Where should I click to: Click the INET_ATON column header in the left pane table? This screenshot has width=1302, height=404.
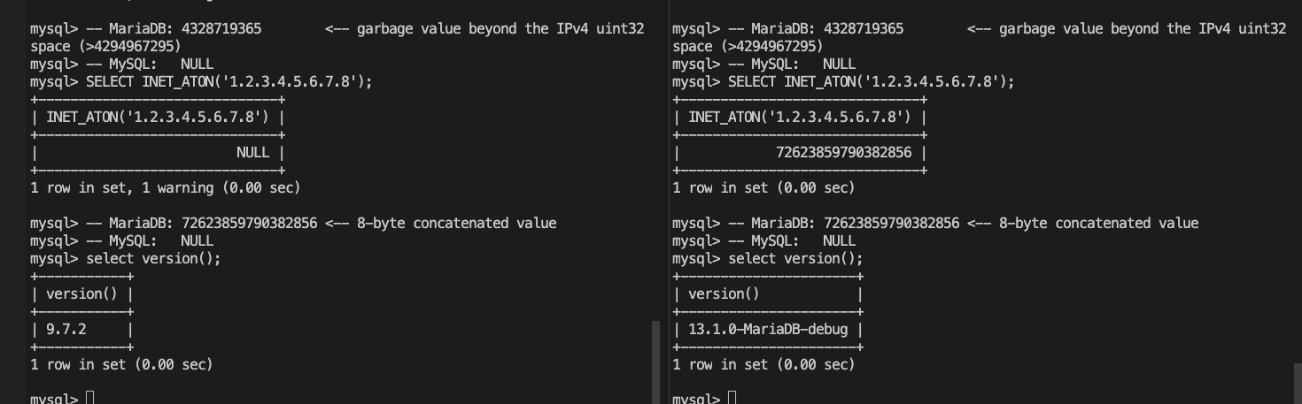pyautogui.click(x=157, y=117)
